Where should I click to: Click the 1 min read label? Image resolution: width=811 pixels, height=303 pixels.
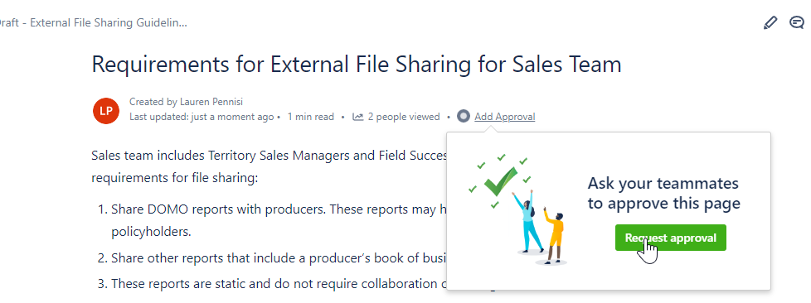click(311, 117)
